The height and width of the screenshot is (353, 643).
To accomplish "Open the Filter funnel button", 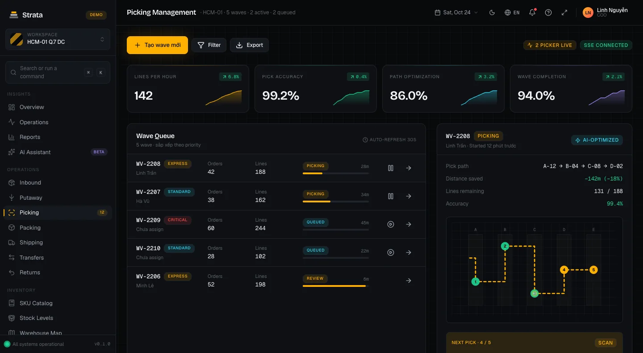I will [x=209, y=45].
